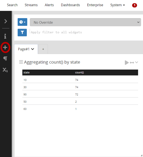This screenshot has height=157, width=143.
Task: Select state value 30
Action: point(25,87)
